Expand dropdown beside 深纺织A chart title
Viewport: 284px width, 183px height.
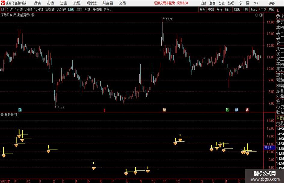pos(33,15)
